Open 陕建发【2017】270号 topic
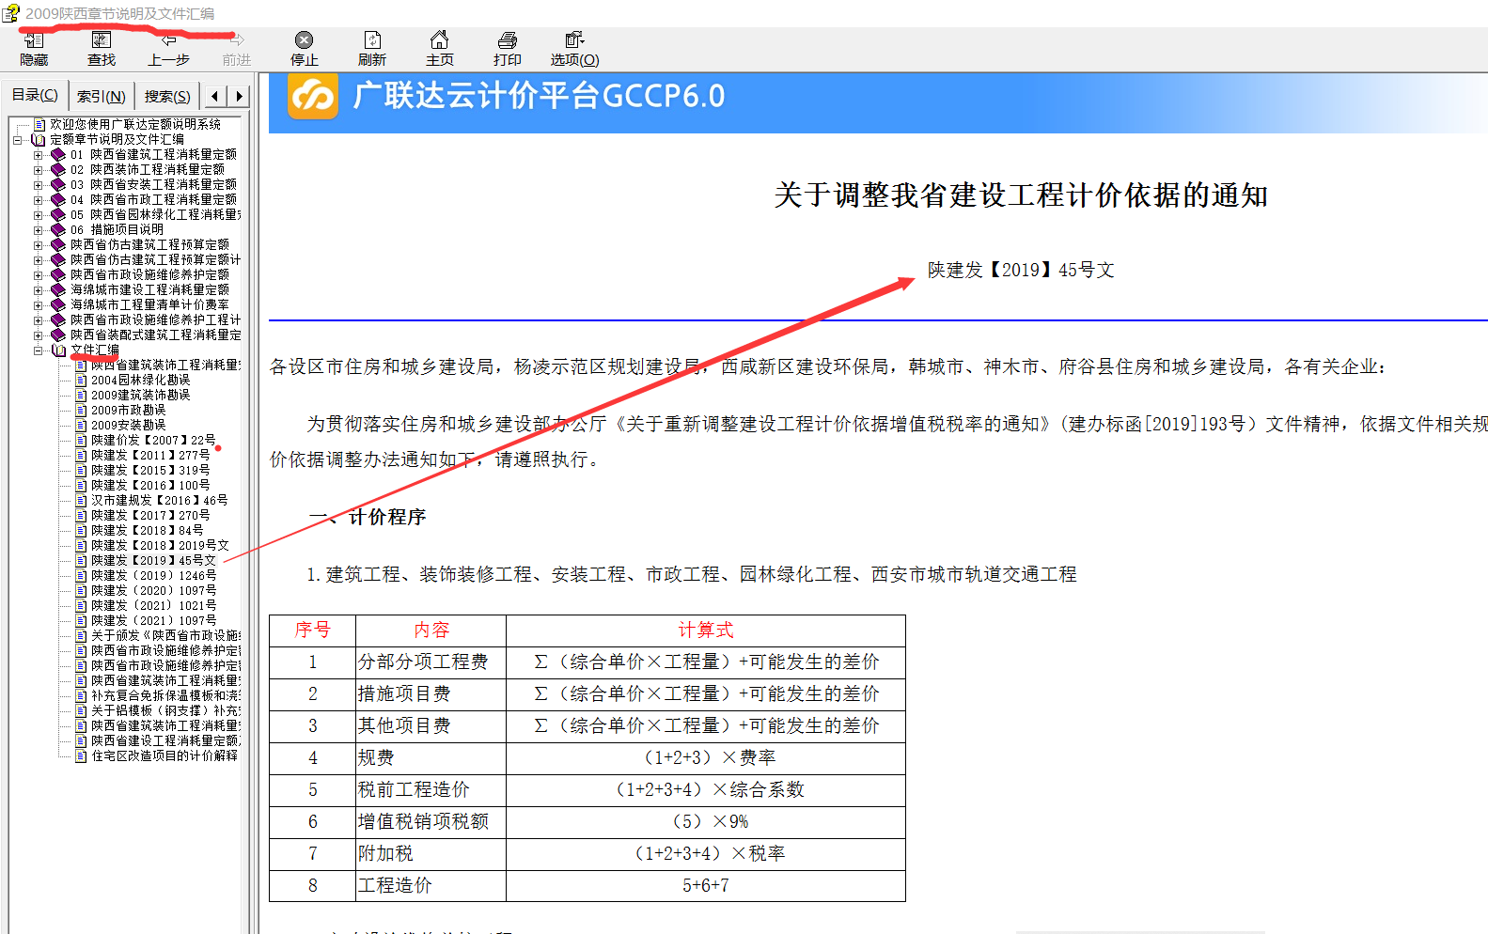The image size is (1488, 934). pyautogui.click(x=150, y=515)
